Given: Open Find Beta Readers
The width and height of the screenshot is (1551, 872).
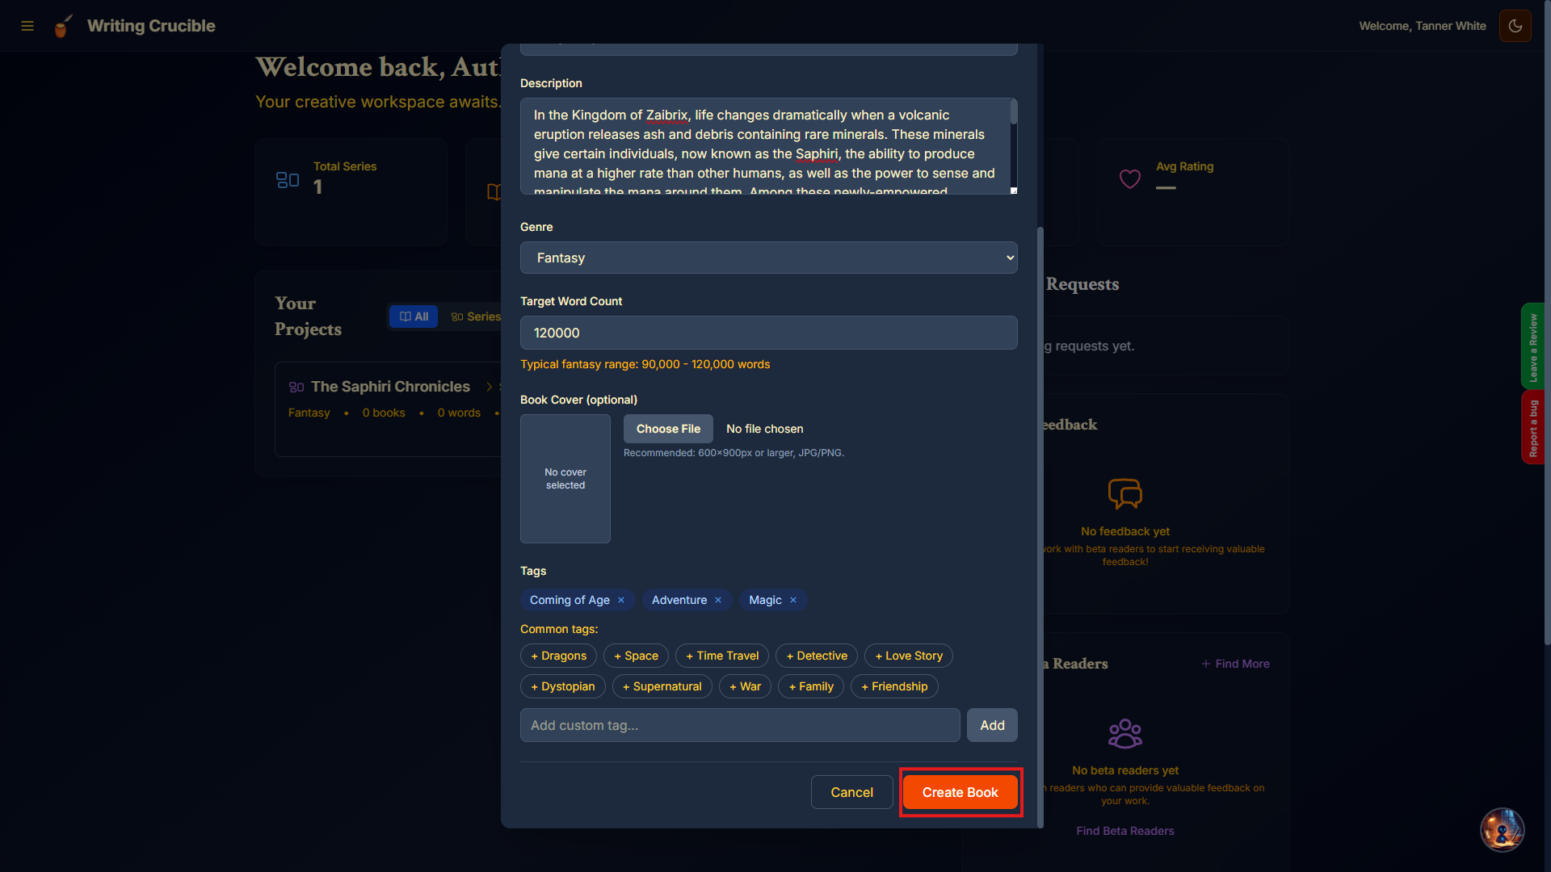Looking at the screenshot, I should coord(1125,830).
